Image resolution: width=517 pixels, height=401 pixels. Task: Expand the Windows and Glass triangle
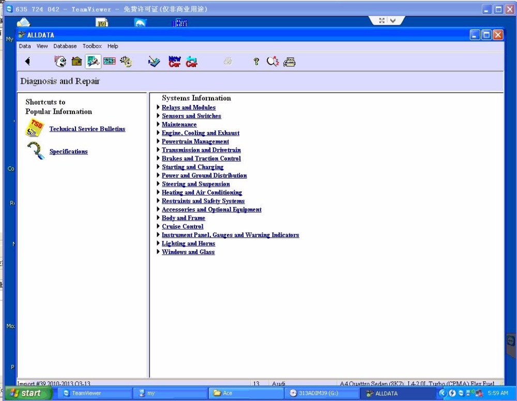coord(158,252)
